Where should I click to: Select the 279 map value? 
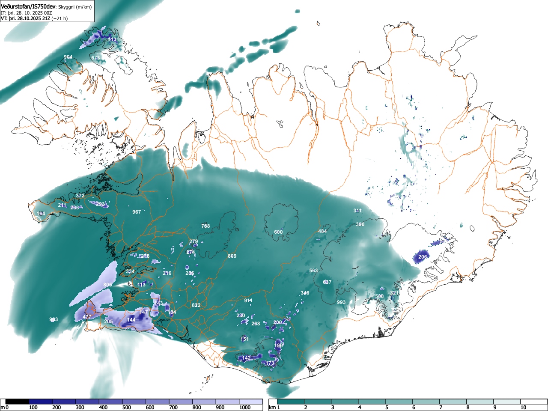(x=194, y=242)
